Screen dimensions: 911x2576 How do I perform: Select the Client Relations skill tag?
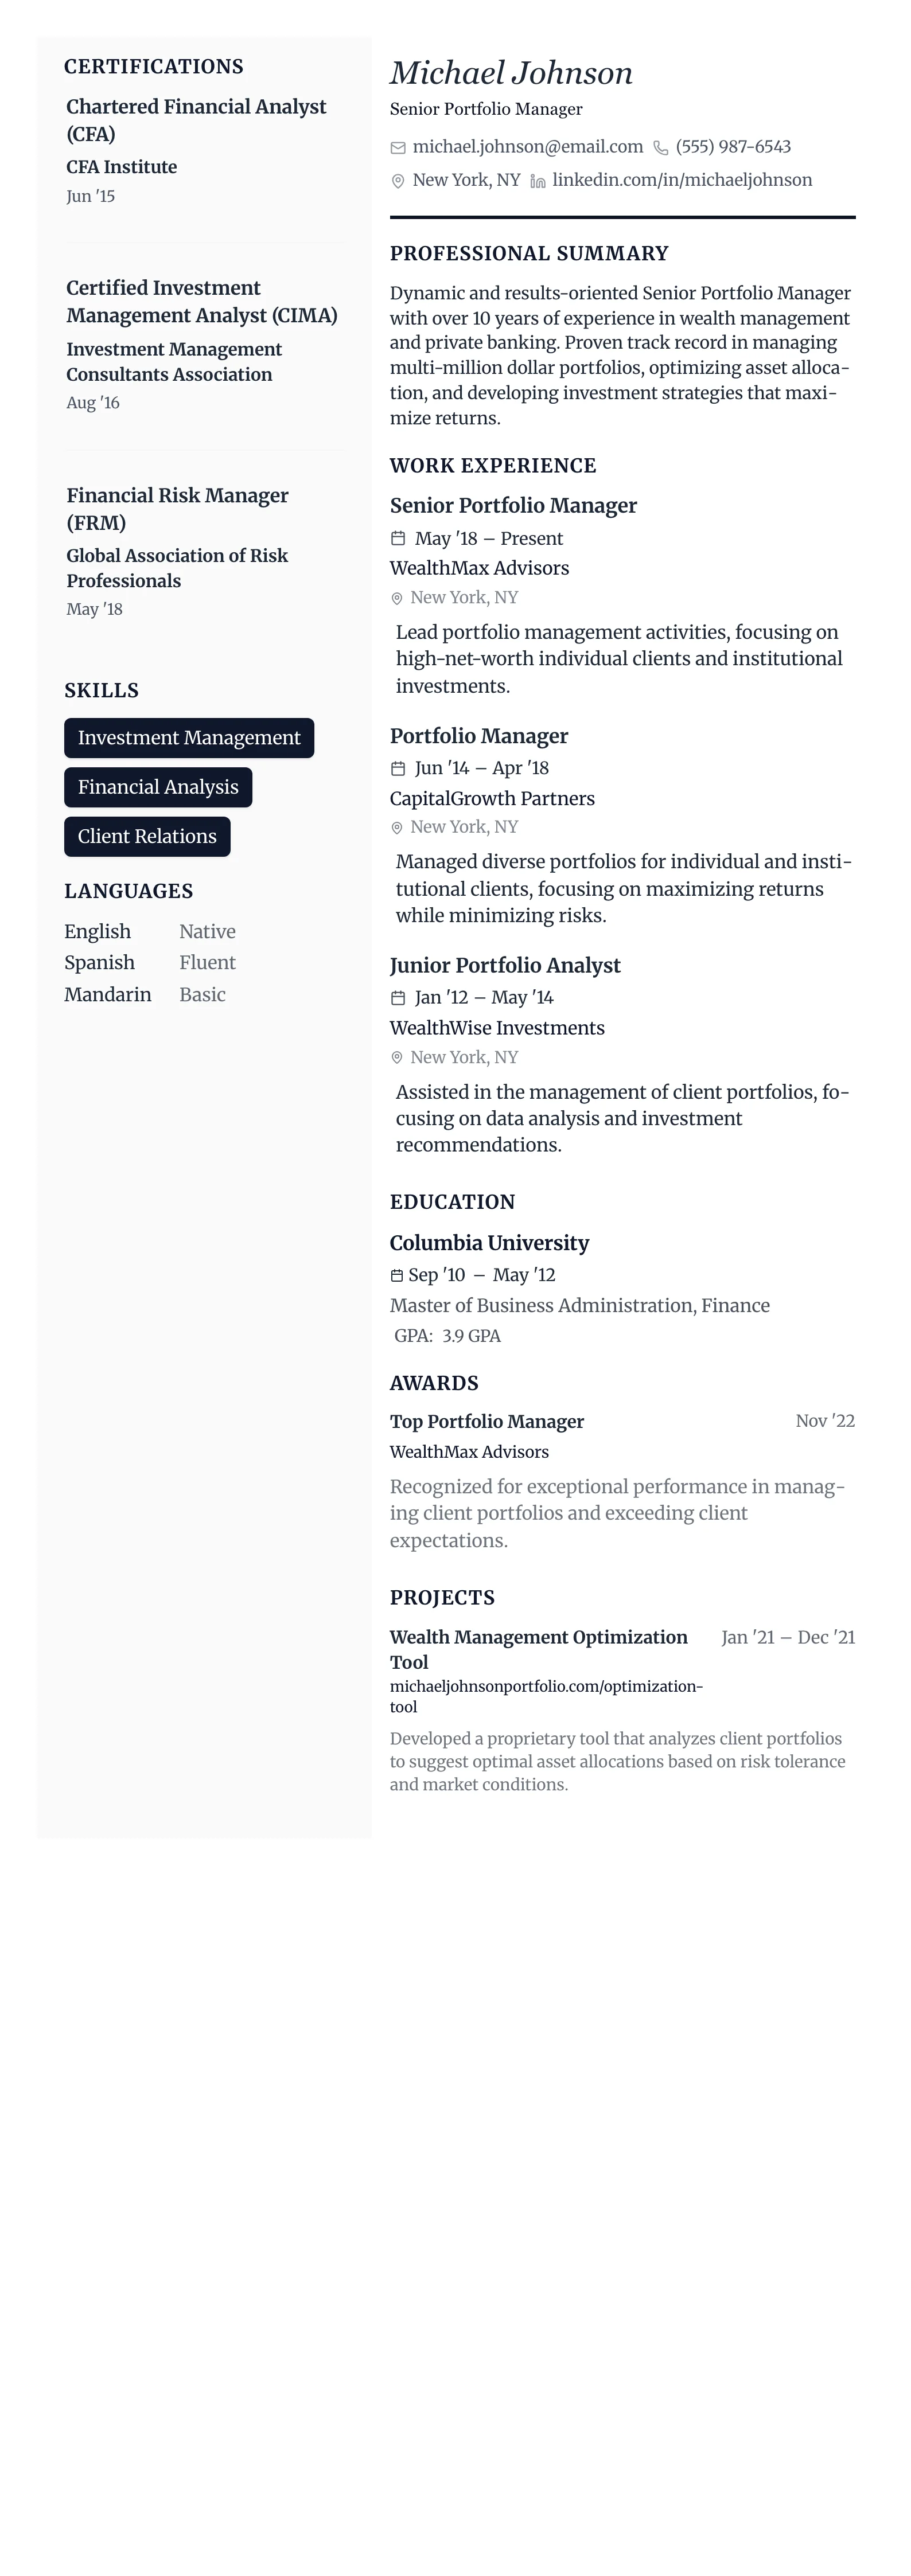point(147,837)
